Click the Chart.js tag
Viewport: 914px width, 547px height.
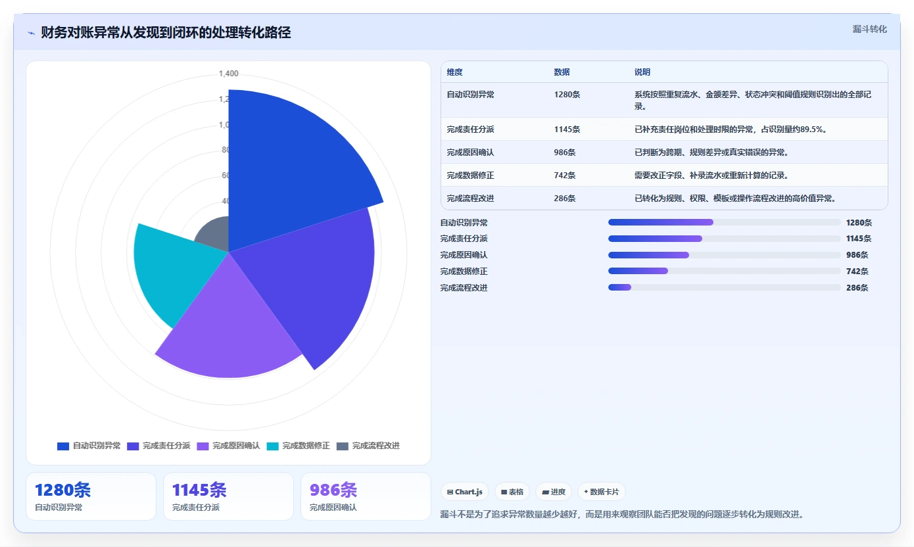(465, 492)
